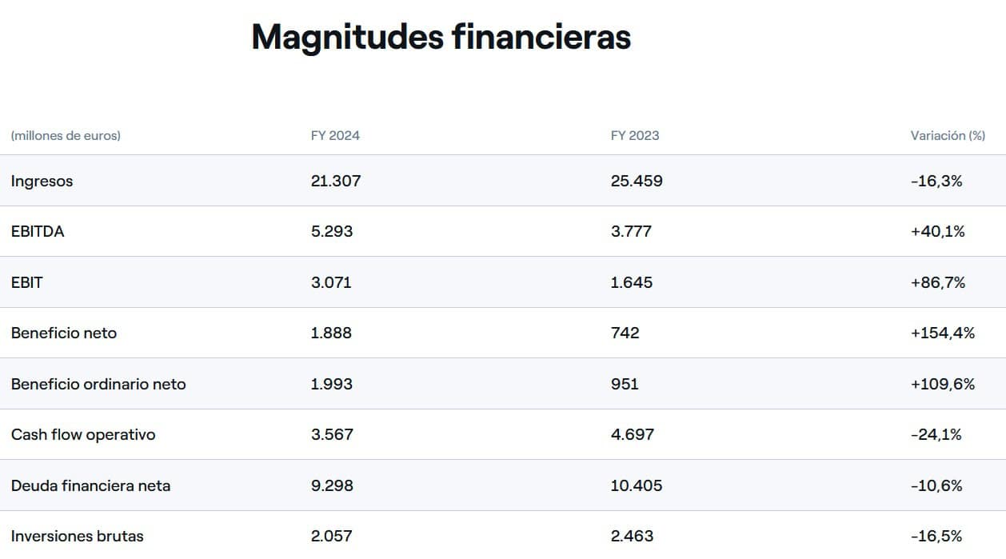Viewport: 1006px width, 559px height.
Task: Click the Variación (%) column header
Action: coord(948,136)
